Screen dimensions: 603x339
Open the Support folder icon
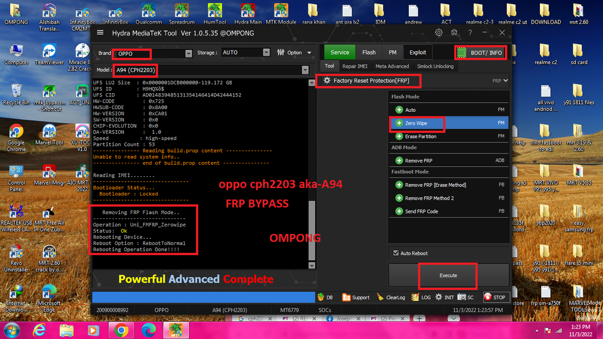pos(356,297)
